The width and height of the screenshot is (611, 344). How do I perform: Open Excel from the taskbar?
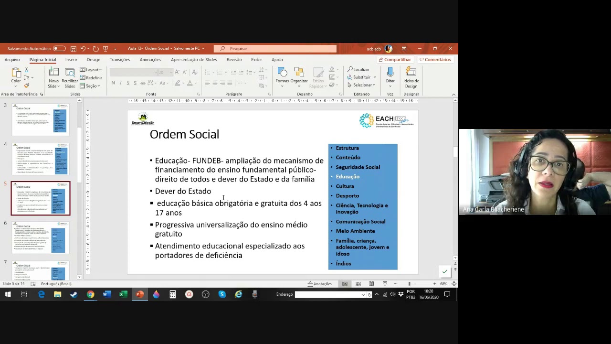click(123, 294)
